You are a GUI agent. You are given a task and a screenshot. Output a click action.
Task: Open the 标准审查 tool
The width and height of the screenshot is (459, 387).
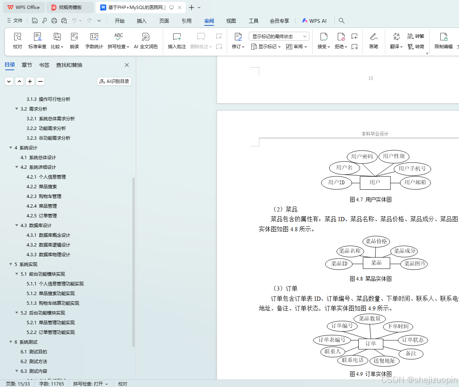[37, 41]
